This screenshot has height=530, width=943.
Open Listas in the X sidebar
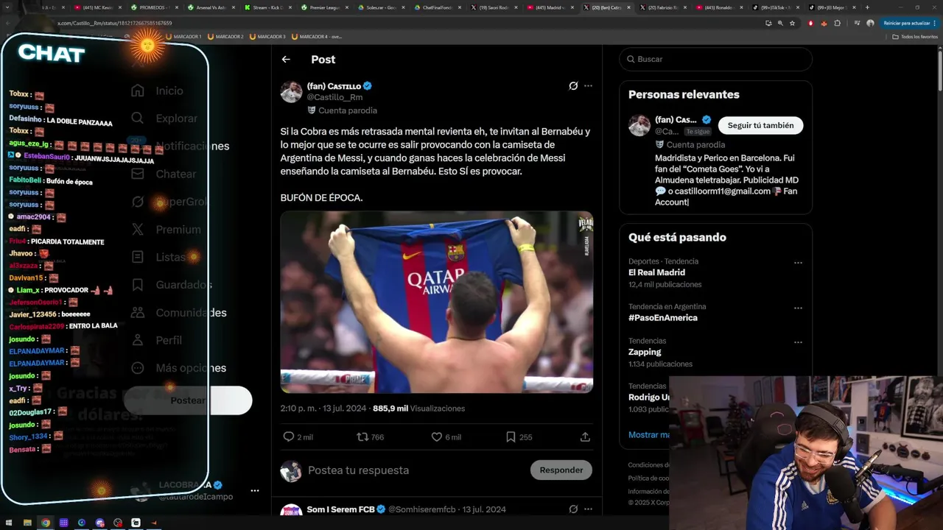pos(158,257)
